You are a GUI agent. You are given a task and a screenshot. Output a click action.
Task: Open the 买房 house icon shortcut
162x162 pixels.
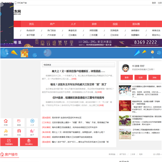[5, 122]
